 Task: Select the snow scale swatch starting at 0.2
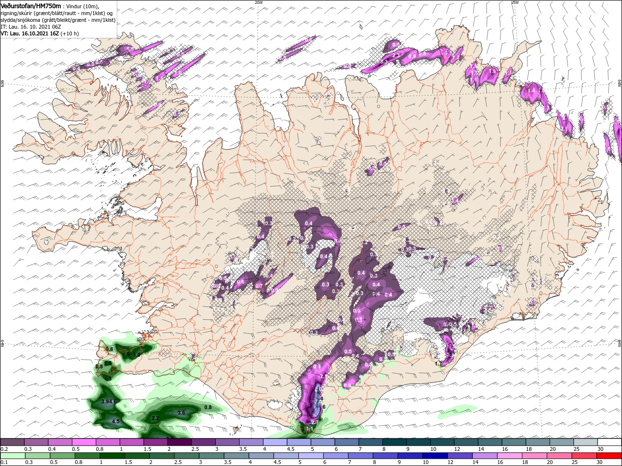12,442
